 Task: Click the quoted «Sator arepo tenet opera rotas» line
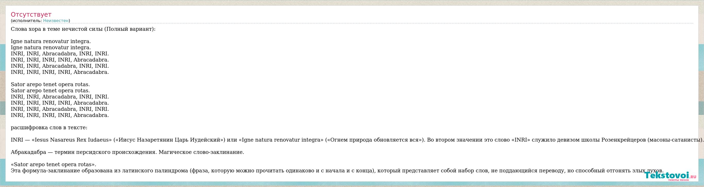click(x=54, y=165)
